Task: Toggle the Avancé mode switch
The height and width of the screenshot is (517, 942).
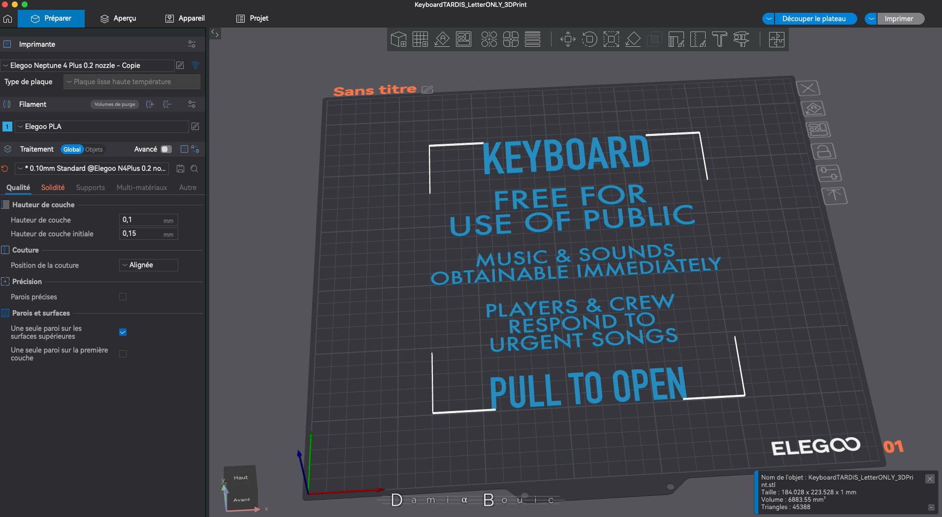Action: pyautogui.click(x=166, y=149)
